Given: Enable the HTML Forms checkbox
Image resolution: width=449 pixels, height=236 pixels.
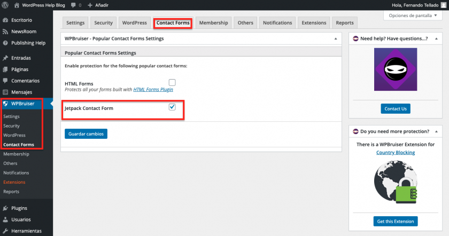Looking at the screenshot, I should [x=172, y=83].
